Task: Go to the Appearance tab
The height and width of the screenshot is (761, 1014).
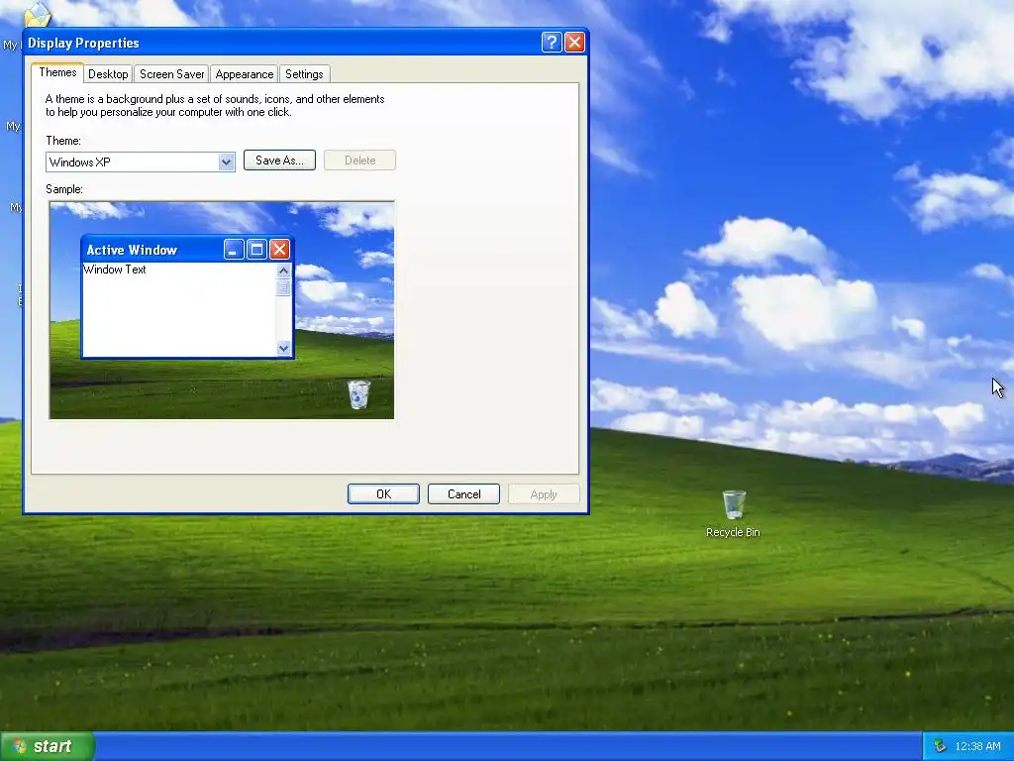Action: click(245, 73)
